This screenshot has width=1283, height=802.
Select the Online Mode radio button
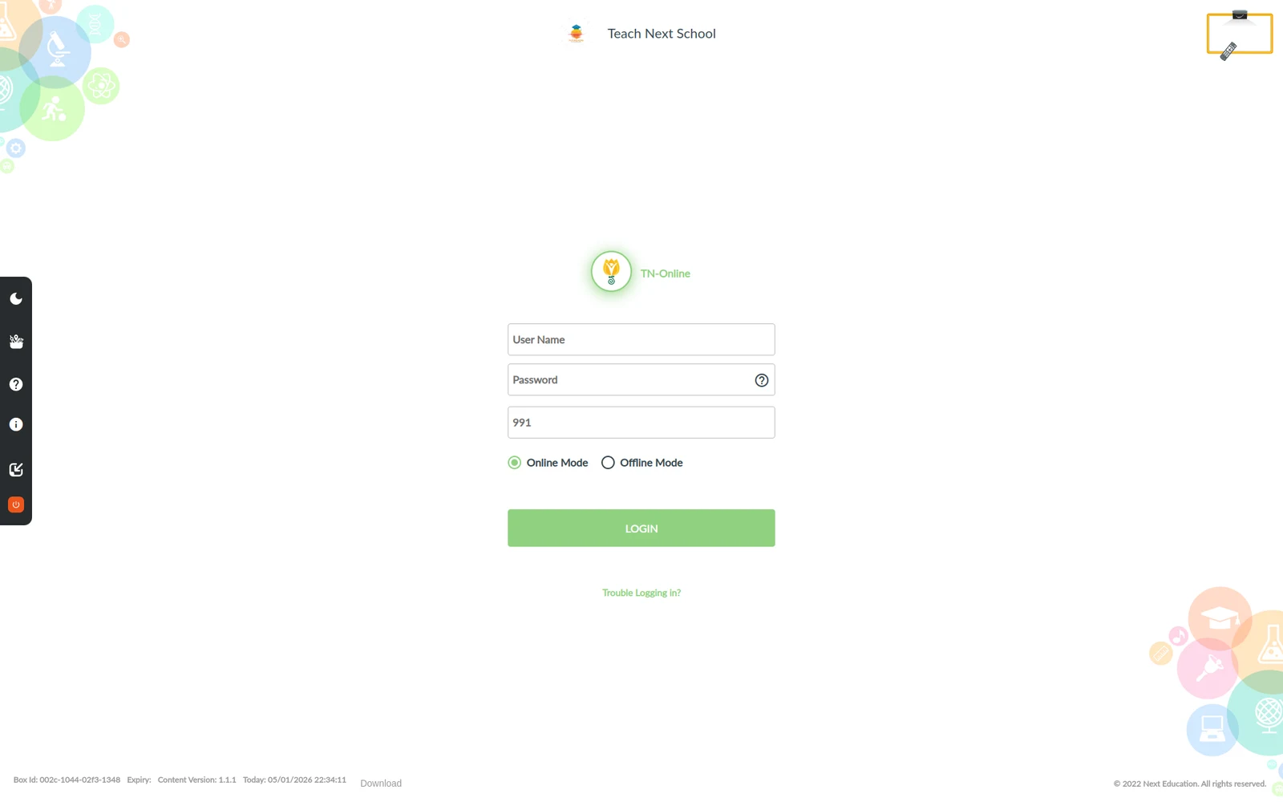[515, 463]
